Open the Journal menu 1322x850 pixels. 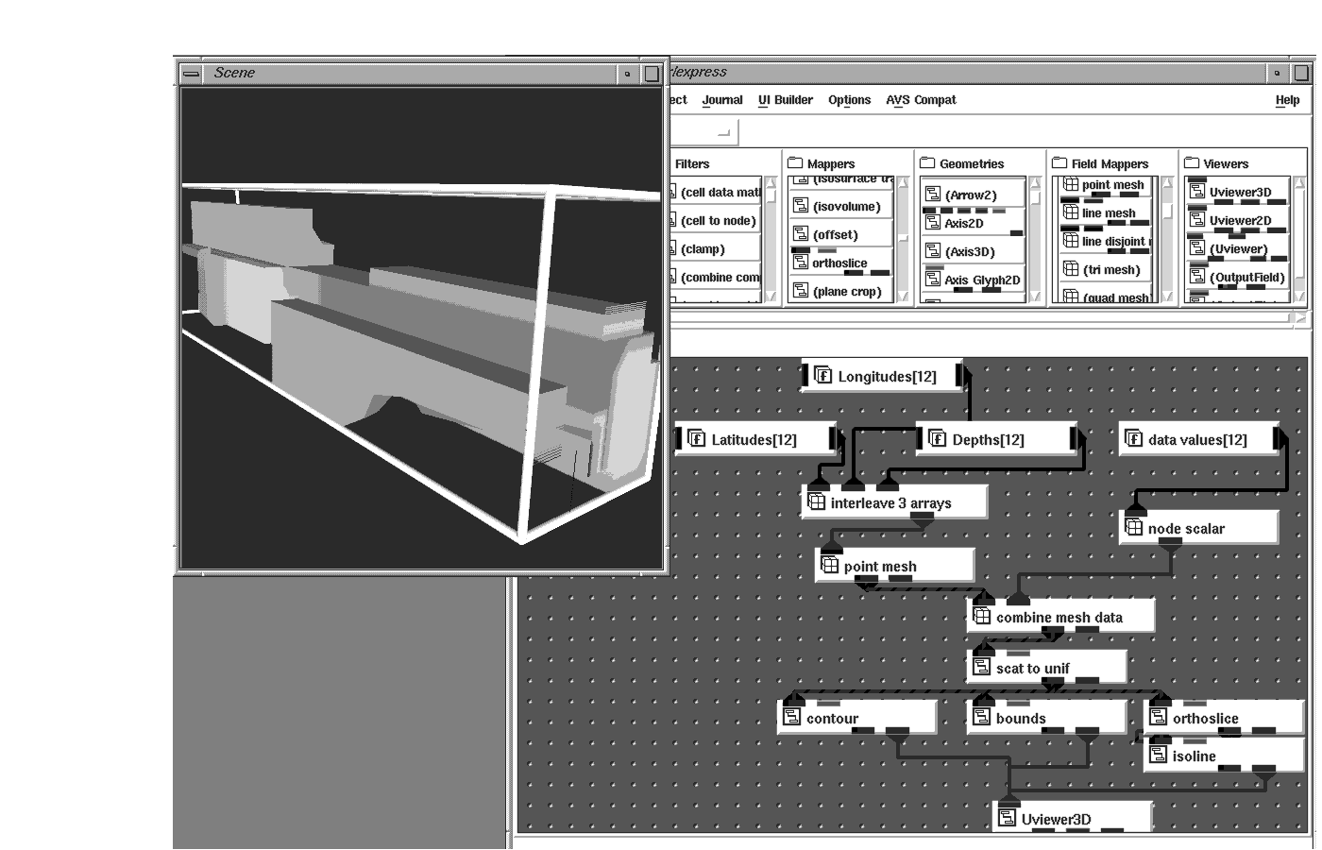(x=721, y=100)
